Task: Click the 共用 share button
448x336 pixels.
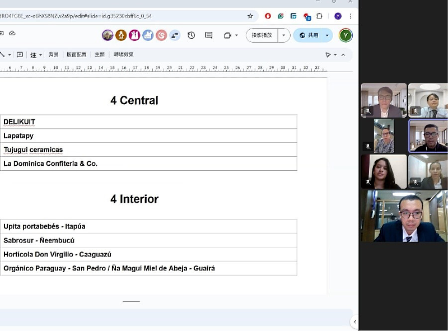Action: pyautogui.click(x=309, y=35)
